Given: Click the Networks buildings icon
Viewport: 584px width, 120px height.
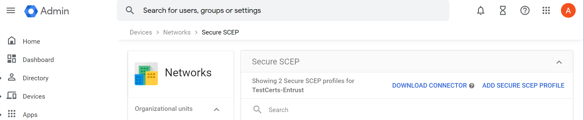Looking at the screenshot, I should pos(146,74).
